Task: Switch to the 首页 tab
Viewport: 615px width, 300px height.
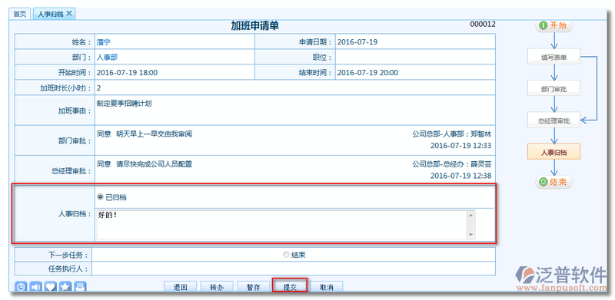Action: coord(20,14)
